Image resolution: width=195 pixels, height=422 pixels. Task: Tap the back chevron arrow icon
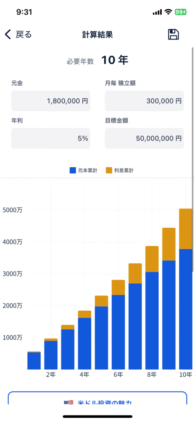(8, 35)
